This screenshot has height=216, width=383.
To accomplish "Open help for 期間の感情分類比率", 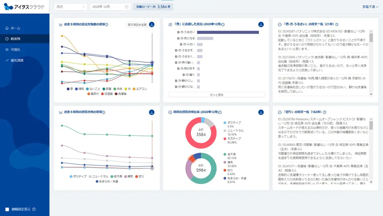I will [220, 112].
